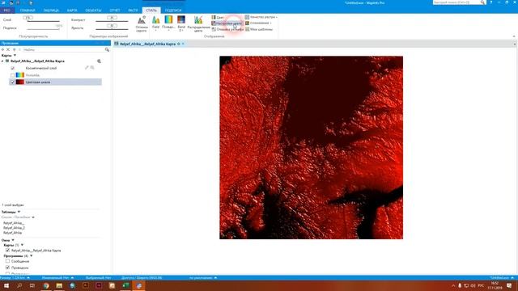Collapse the Окна section arrow
Viewport: 518px width, 291px height.
coord(13,240)
